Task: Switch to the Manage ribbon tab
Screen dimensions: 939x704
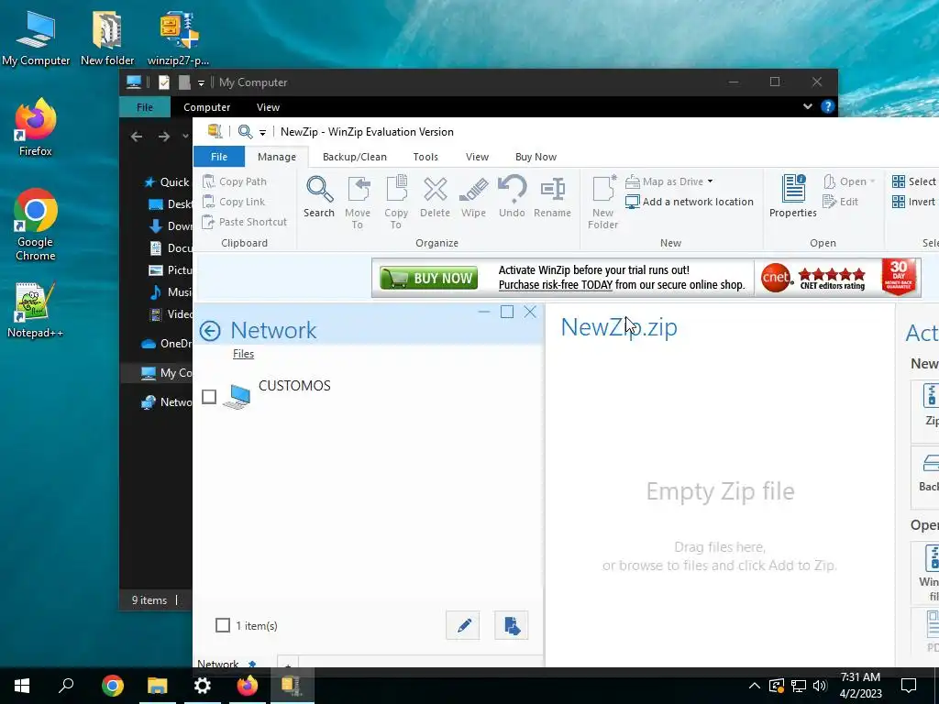Action: 277,157
